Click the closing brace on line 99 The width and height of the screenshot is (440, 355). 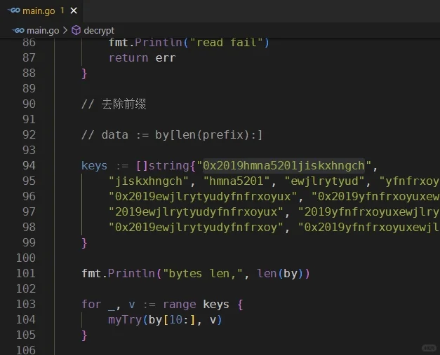pos(84,243)
